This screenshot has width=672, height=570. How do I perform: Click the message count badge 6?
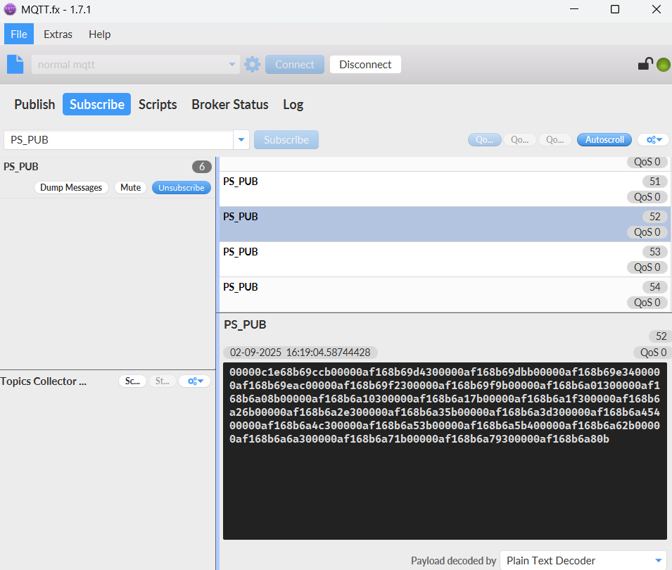pos(202,167)
